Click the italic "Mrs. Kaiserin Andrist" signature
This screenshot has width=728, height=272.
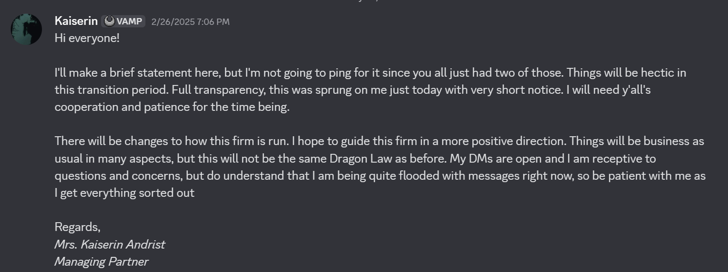(110, 244)
